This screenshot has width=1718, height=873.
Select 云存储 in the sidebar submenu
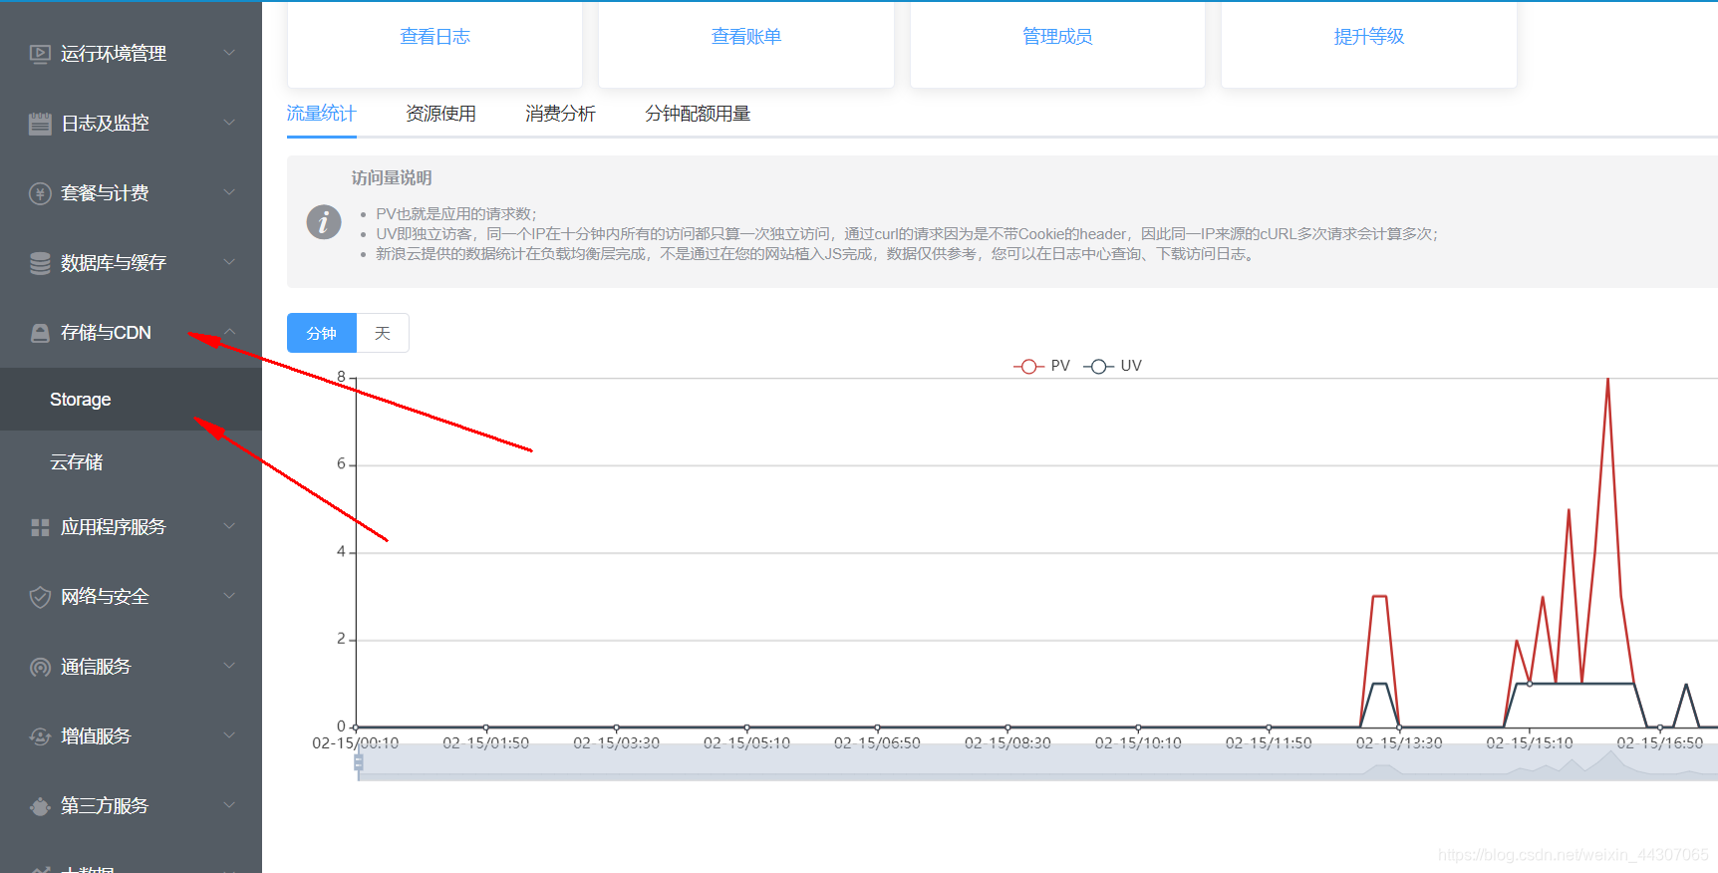(x=131, y=462)
